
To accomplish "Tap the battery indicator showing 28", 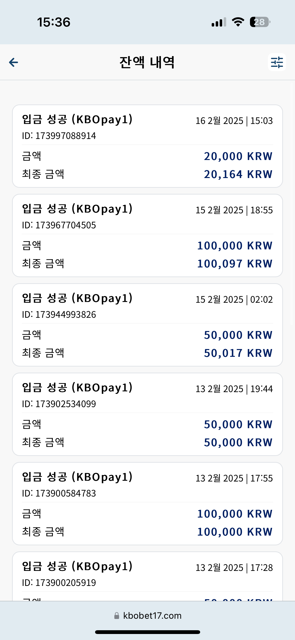I will (260, 22).
